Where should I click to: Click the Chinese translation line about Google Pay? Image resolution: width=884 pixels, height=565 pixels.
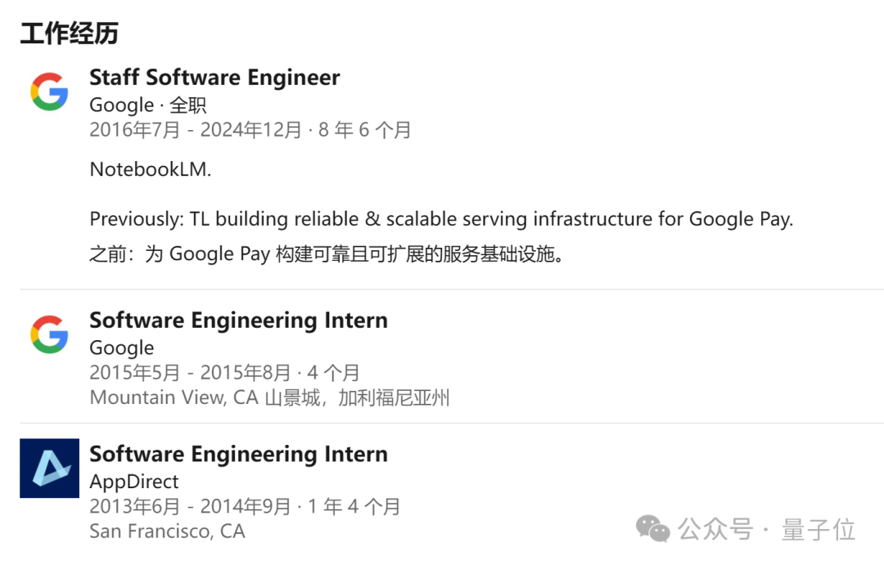pyautogui.click(x=327, y=254)
